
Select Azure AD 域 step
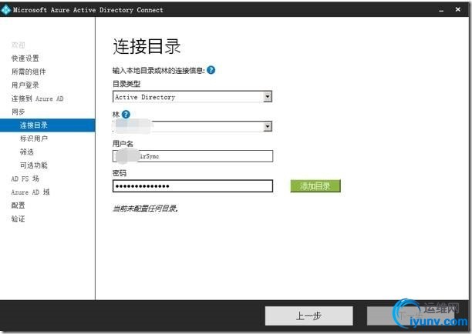(30, 192)
